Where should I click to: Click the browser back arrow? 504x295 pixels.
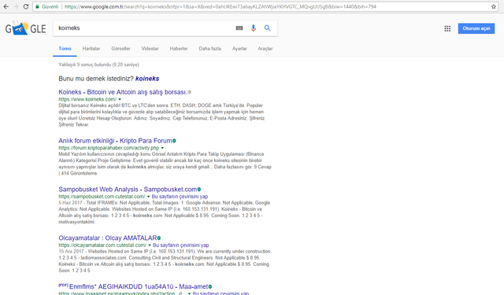pyautogui.click(x=6, y=6)
